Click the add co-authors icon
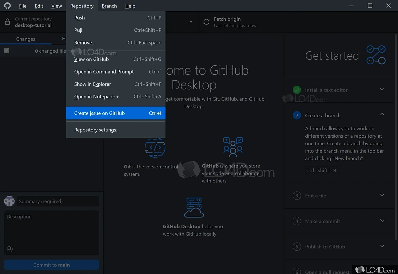The height and width of the screenshot is (274, 398). 10,249
